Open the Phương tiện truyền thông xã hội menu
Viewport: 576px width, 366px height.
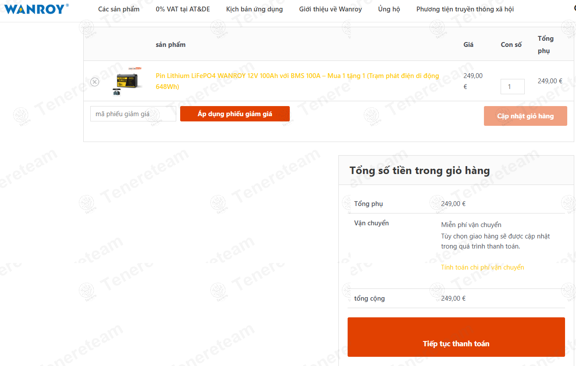click(x=465, y=9)
